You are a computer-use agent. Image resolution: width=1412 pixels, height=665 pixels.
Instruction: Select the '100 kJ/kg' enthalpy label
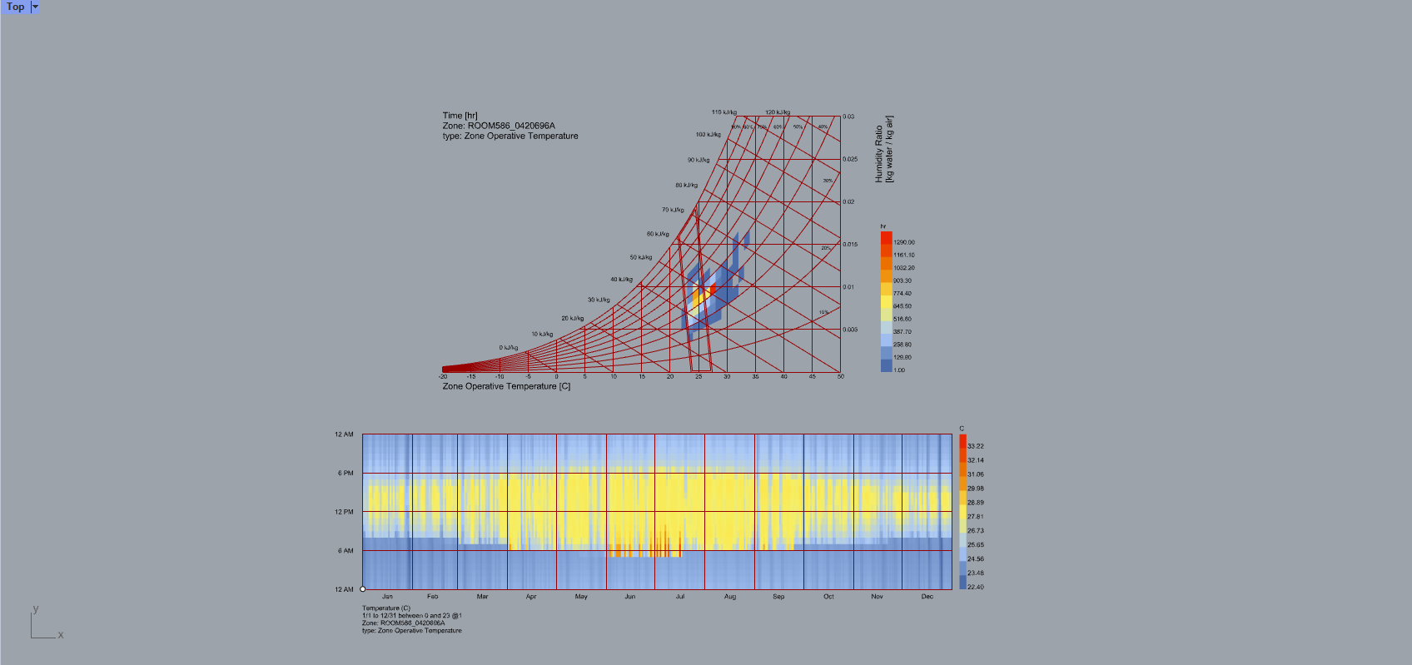708,134
